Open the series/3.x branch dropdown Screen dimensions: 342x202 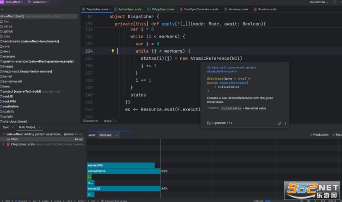coord(41,2)
